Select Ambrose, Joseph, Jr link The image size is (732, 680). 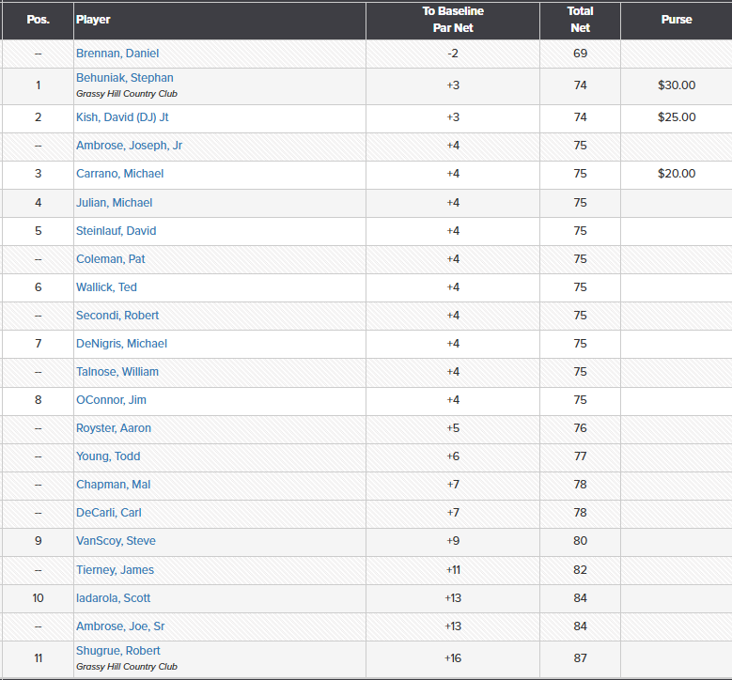pyautogui.click(x=129, y=146)
